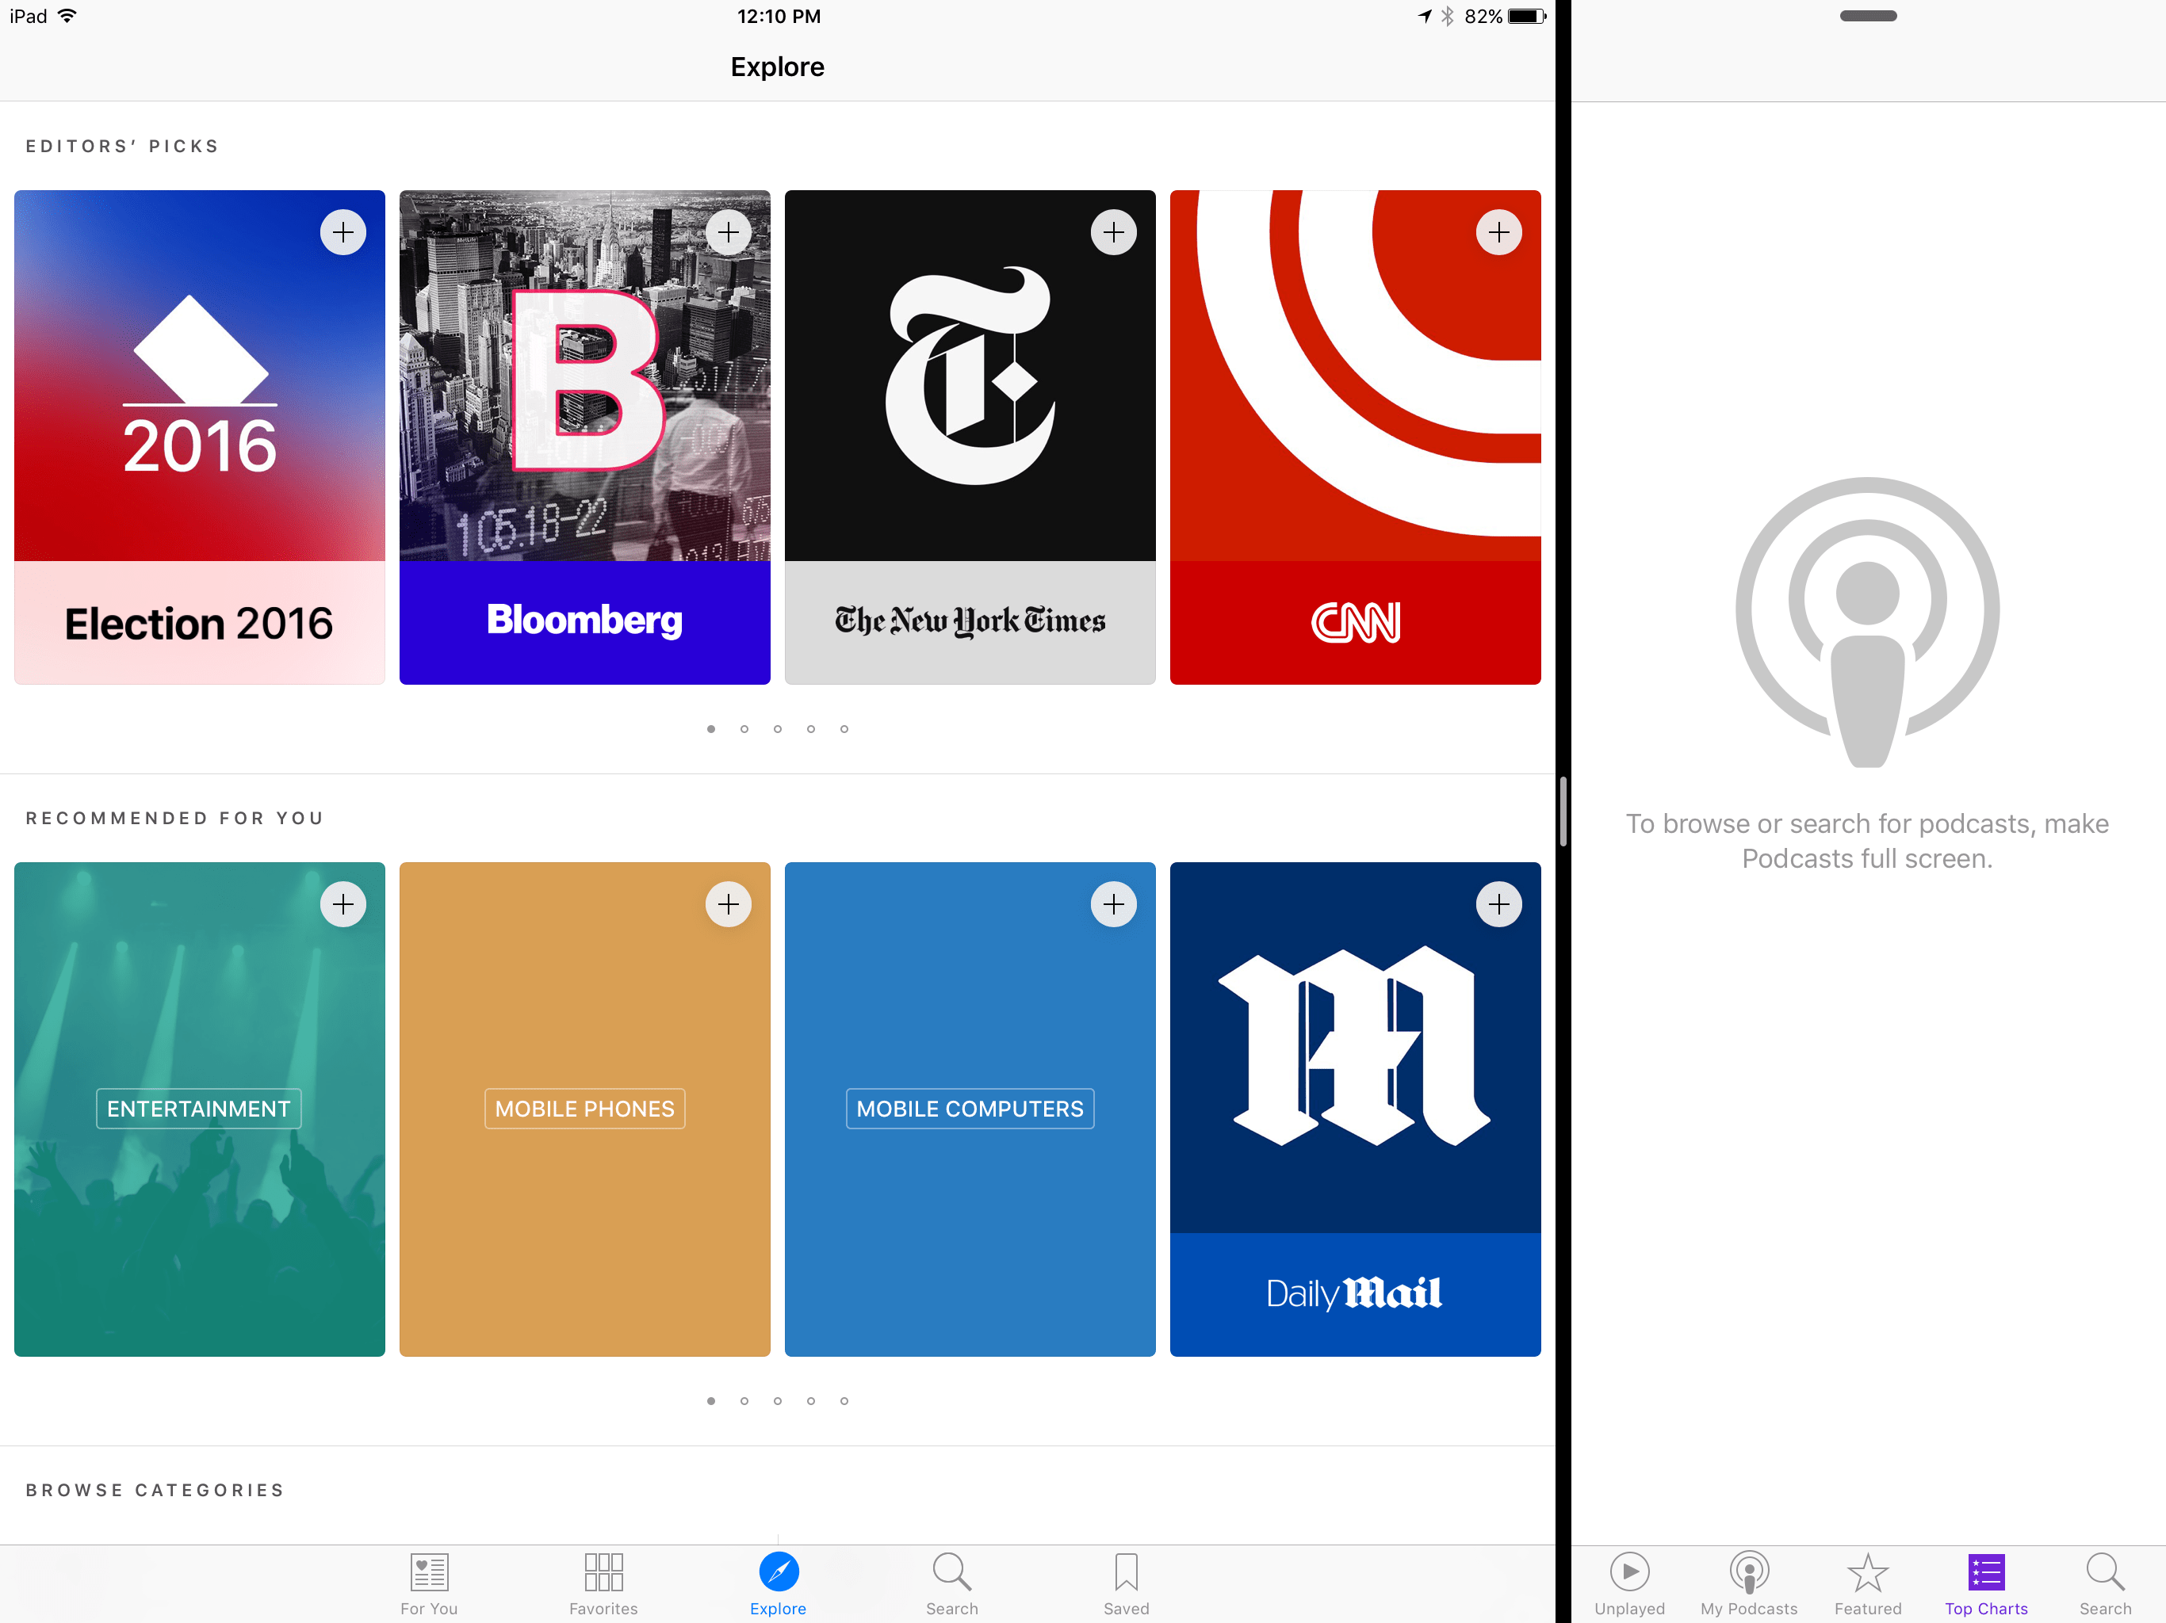Image resolution: width=2166 pixels, height=1623 pixels.
Task: Toggle the plus button on the CNN tile
Action: coord(1499,232)
